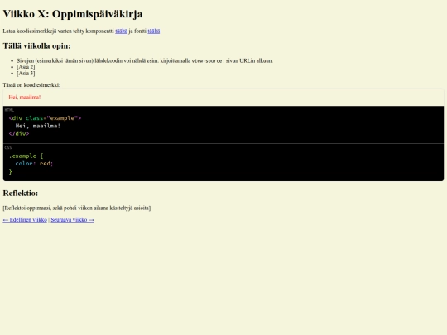Open the font download link 'täältä'

click(154, 31)
